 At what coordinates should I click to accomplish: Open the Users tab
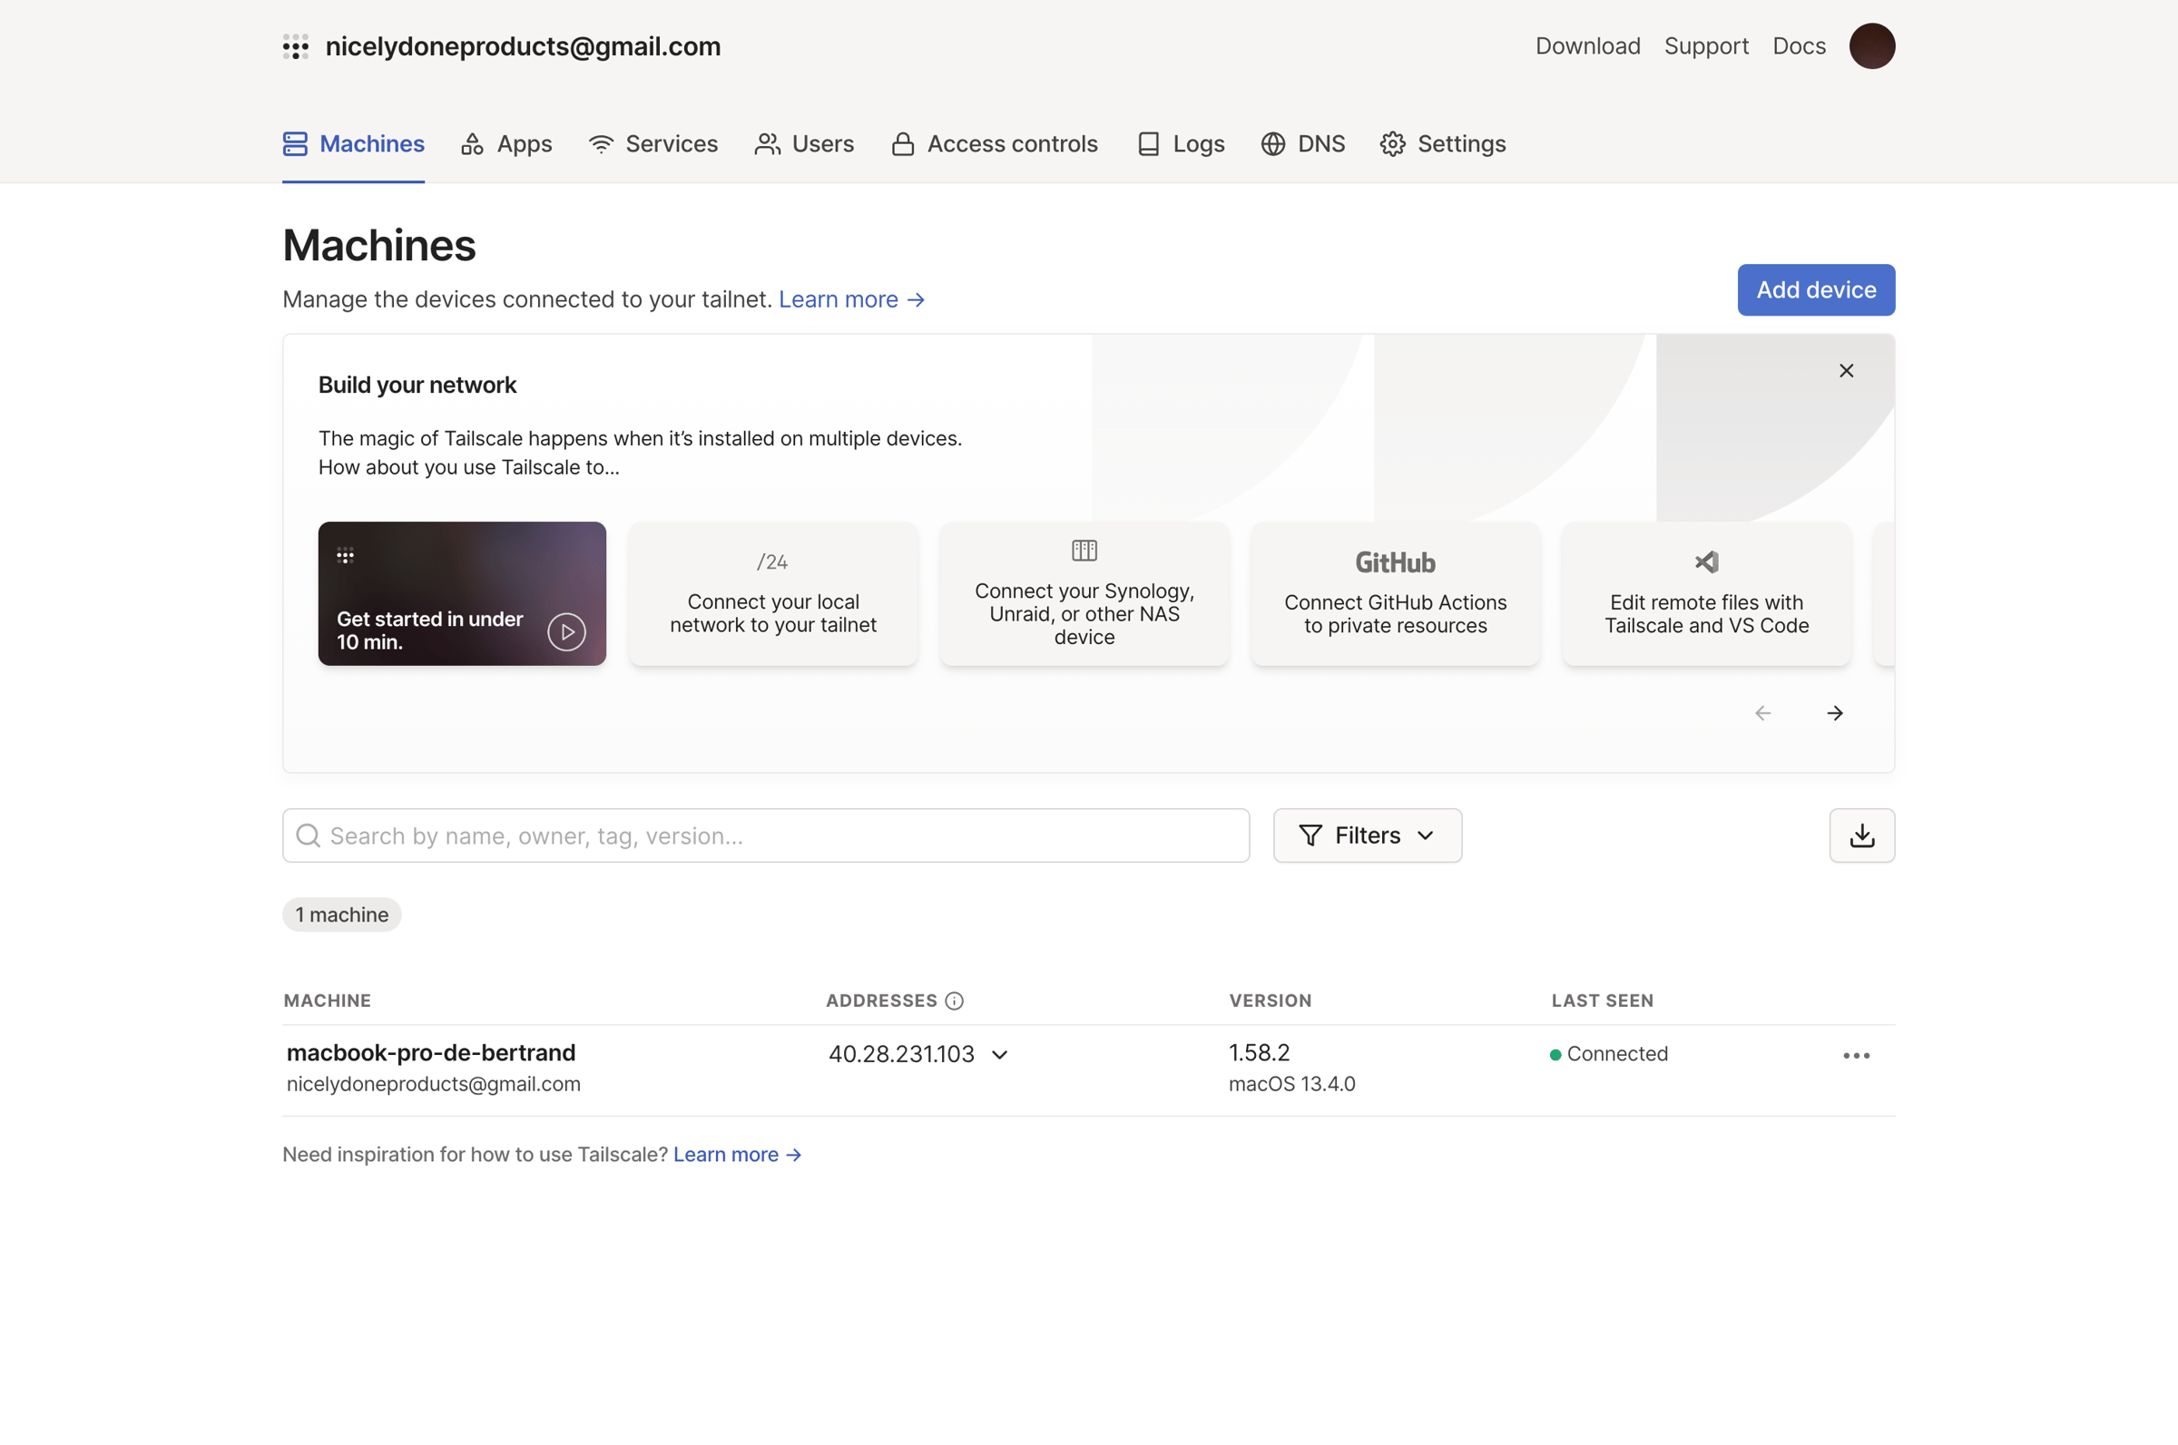pyautogui.click(x=804, y=143)
